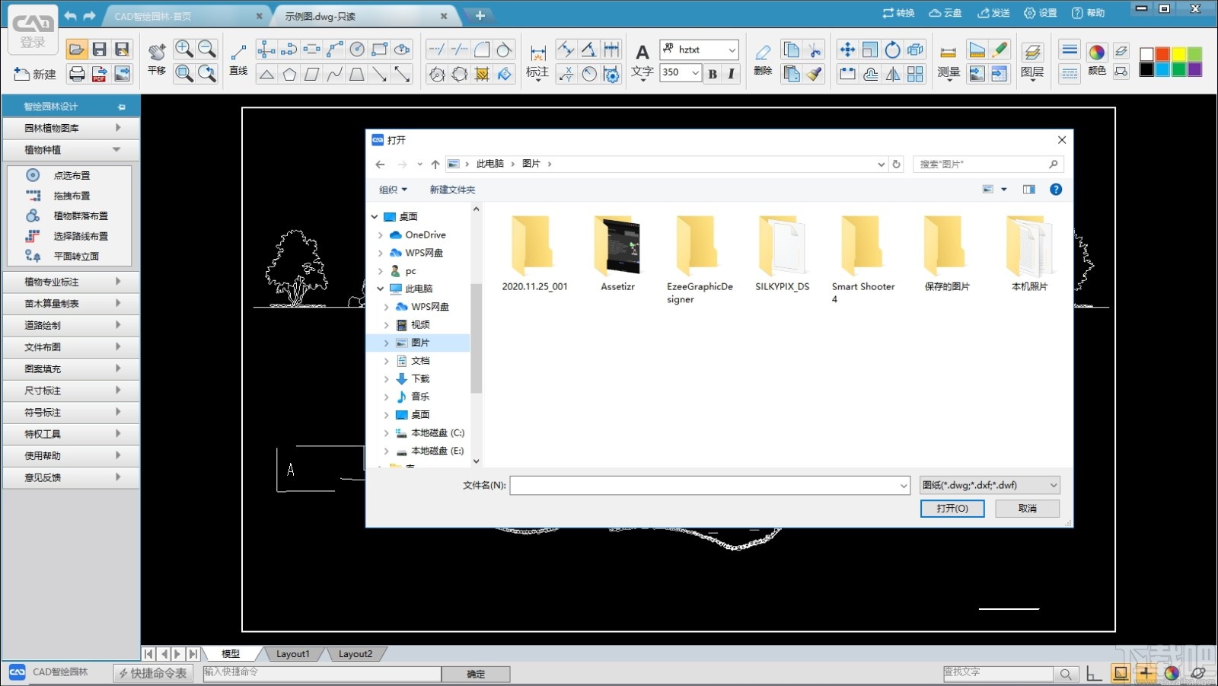Expand the OneDrive tree node
1218x686 pixels.
point(384,235)
